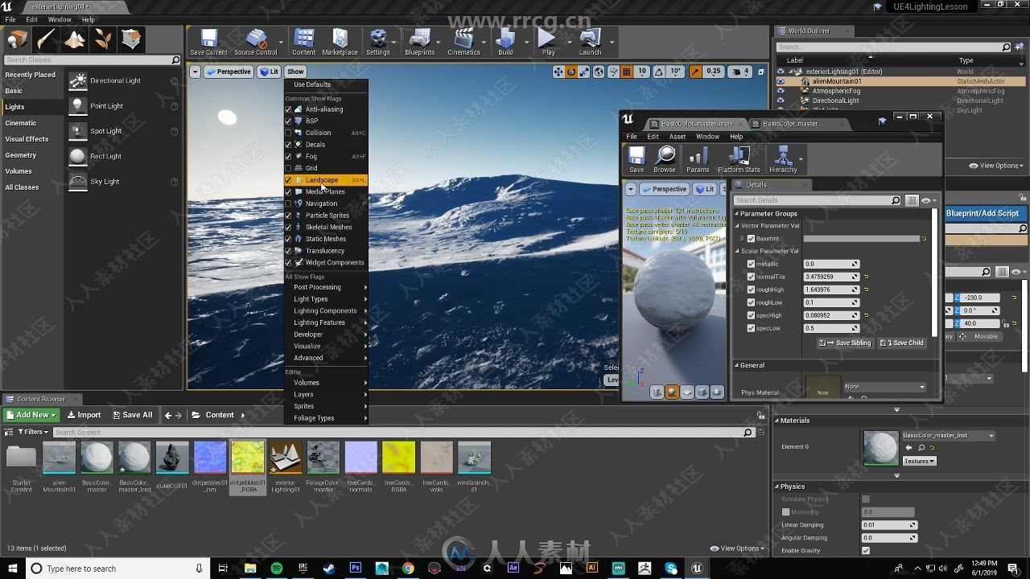The height and width of the screenshot is (579, 1030).
Task: Expand the Post Processing submenu
Action: tap(326, 287)
